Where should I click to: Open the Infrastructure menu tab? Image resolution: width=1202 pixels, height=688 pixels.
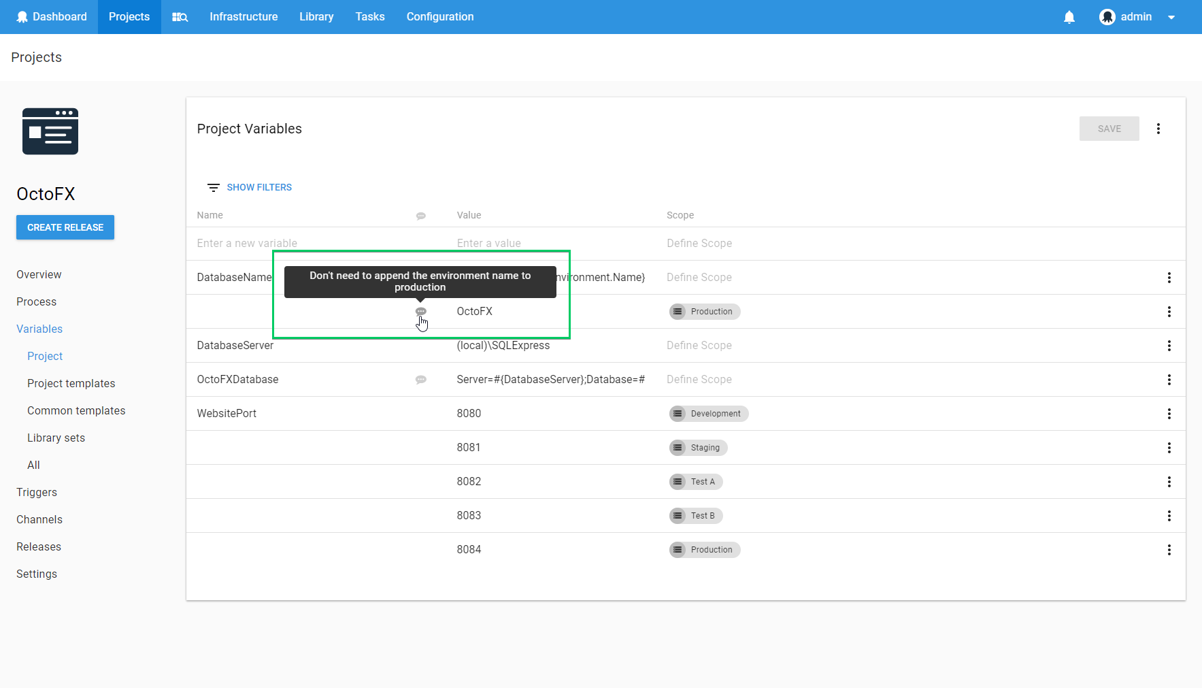(x=244, y=17)
